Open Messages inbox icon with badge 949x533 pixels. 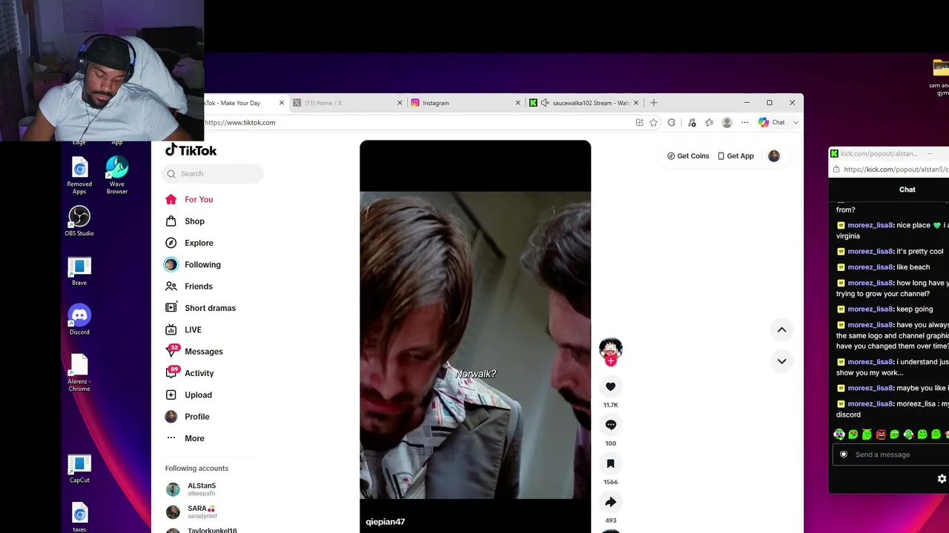171,352
